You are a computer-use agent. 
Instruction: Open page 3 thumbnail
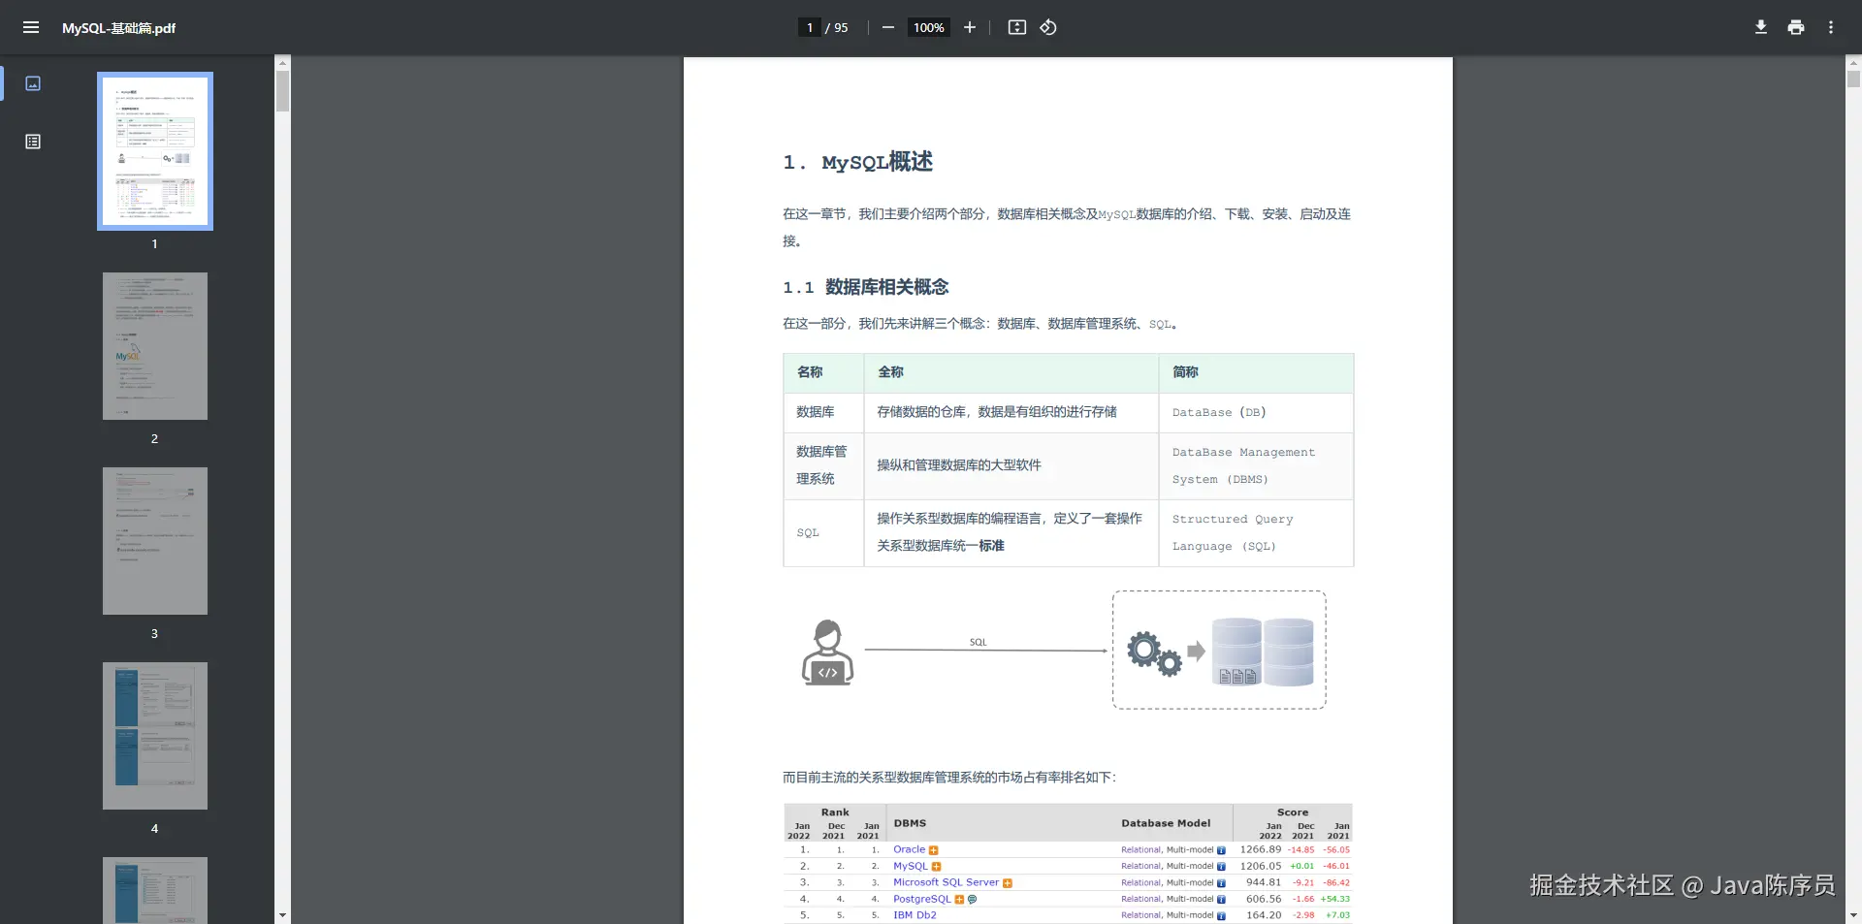[155, 541]
